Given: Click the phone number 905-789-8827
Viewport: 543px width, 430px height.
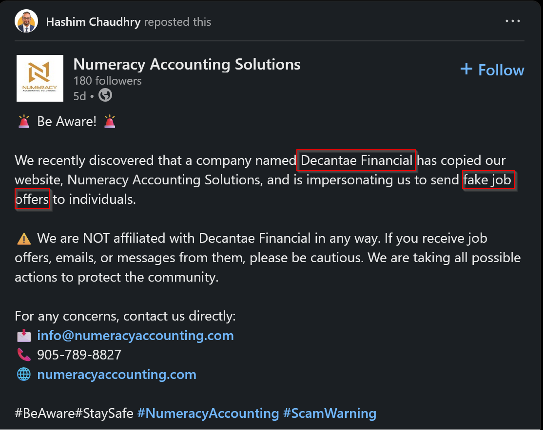Looking at the screenshot, I should pos(79,355).
